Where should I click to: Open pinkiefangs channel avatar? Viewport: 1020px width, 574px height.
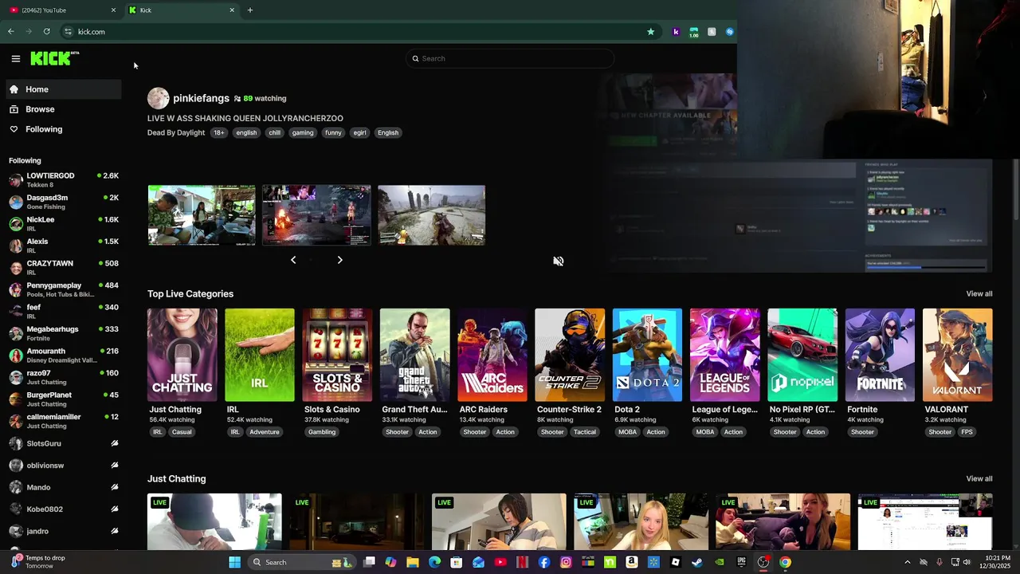click(x=158, y=98)
